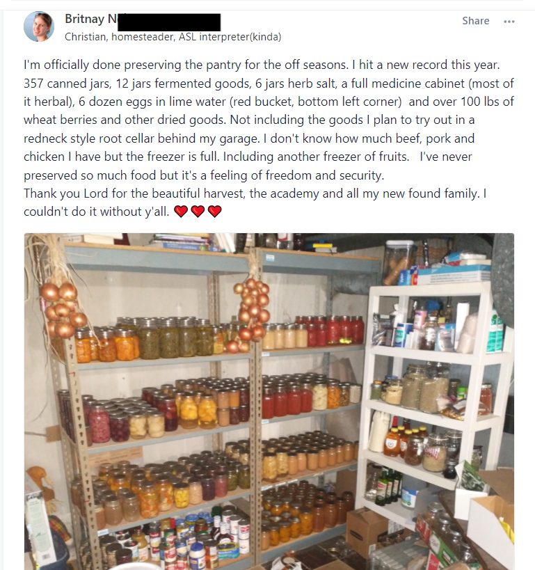Open Britnay's profile avatar picture

[x=39, y=26]
